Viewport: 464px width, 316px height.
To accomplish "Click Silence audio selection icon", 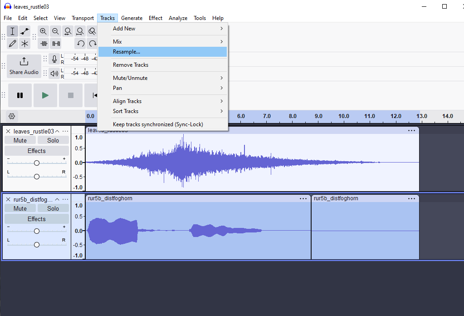I will coord(56,44).
